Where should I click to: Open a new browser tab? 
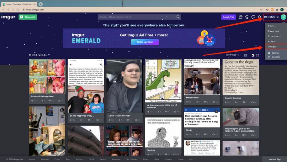click(x=41, y=4)
